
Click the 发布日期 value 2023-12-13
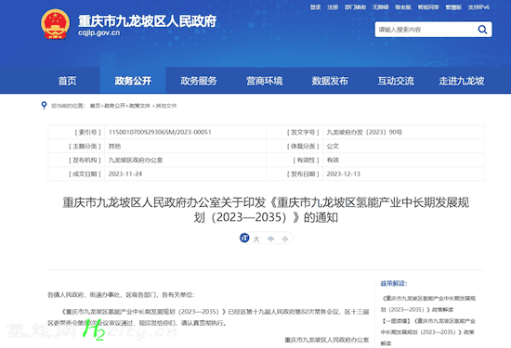click(x=344, y=174)
